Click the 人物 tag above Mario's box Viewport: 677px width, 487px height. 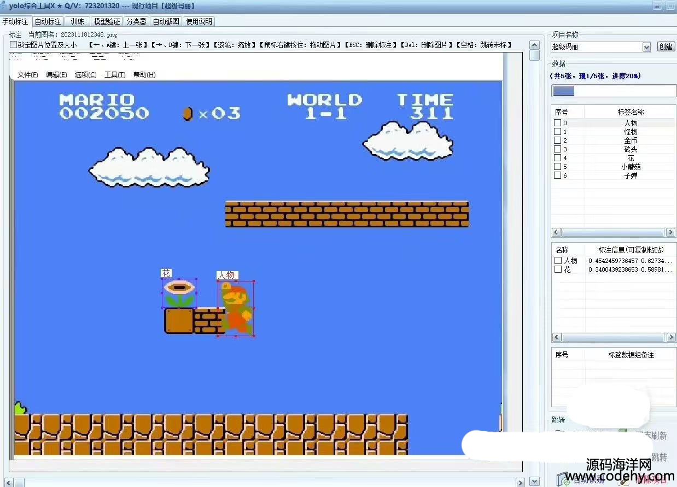227,275
